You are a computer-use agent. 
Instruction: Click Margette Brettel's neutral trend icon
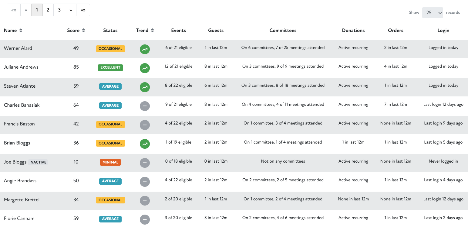click(x=145, y=201)
